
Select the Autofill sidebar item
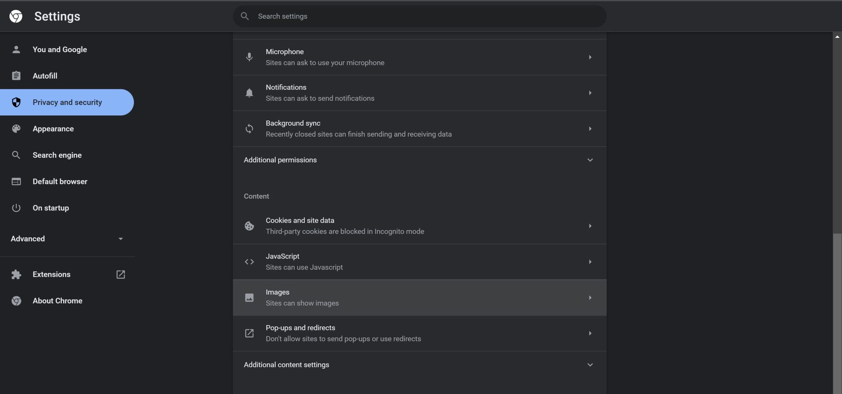pyautogui.click(x=45, y=76)
